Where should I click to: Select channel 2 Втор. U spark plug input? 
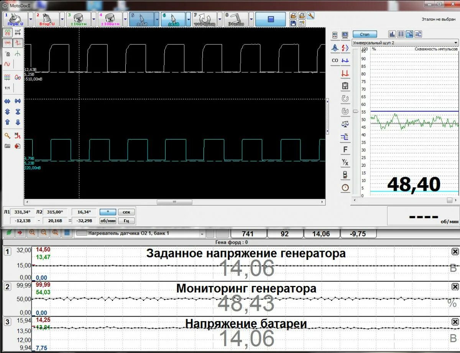pyautogui.click(x=47, y=19)
